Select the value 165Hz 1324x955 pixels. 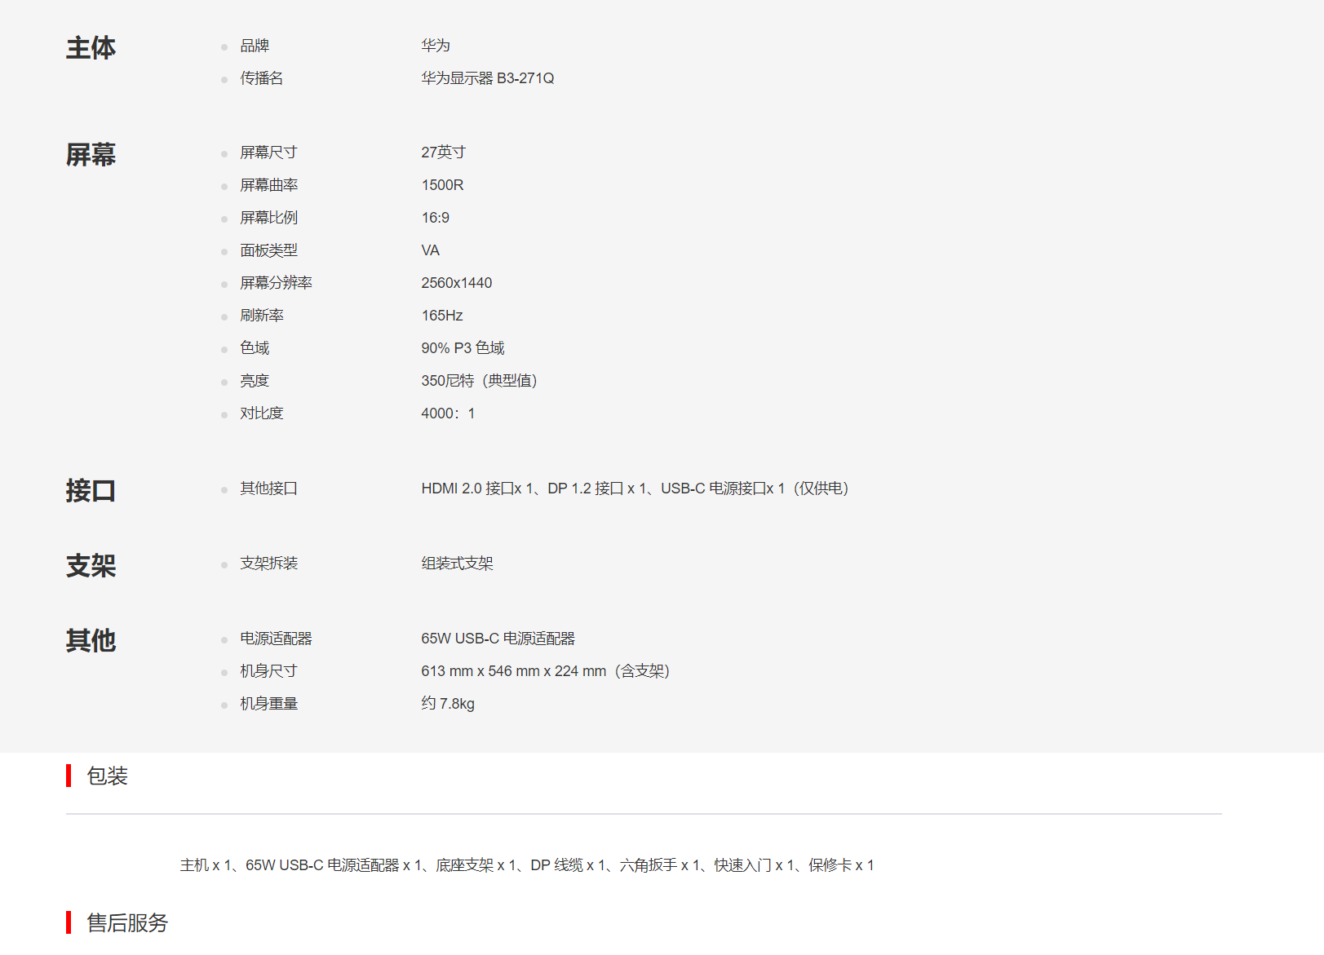pos(442,316)
